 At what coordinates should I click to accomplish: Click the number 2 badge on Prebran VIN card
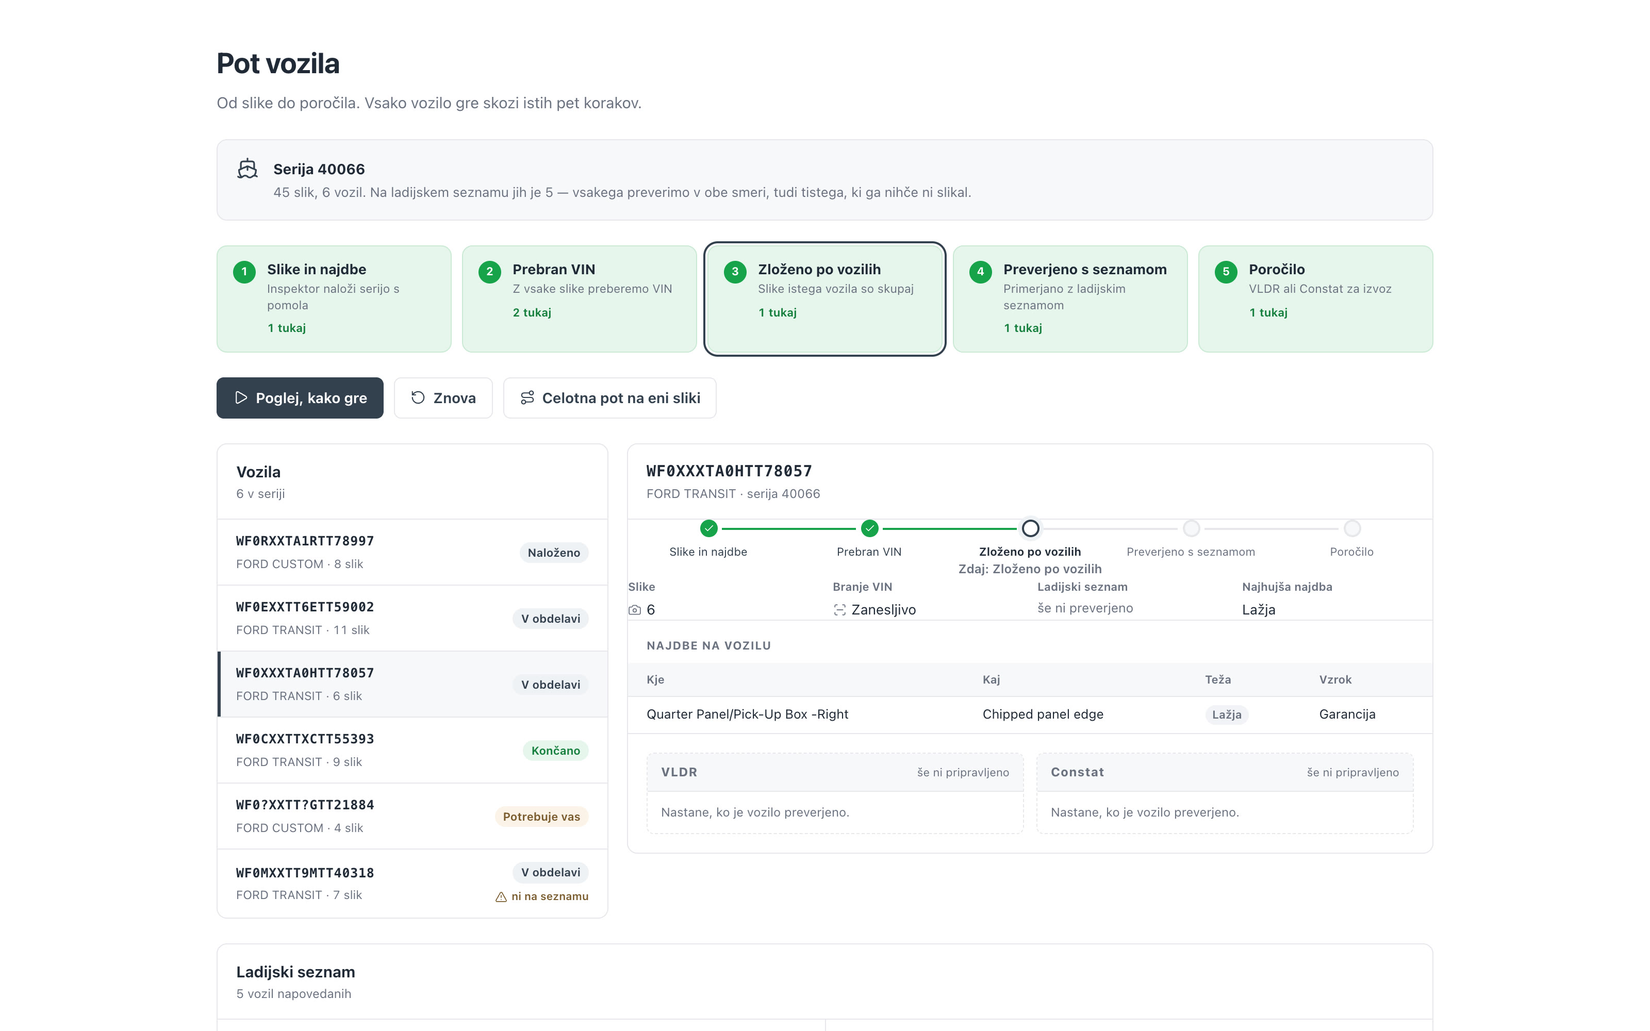coord(489,271)
